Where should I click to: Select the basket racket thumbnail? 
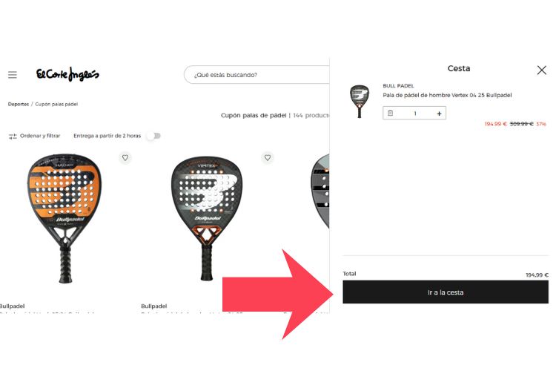(360, 101)
